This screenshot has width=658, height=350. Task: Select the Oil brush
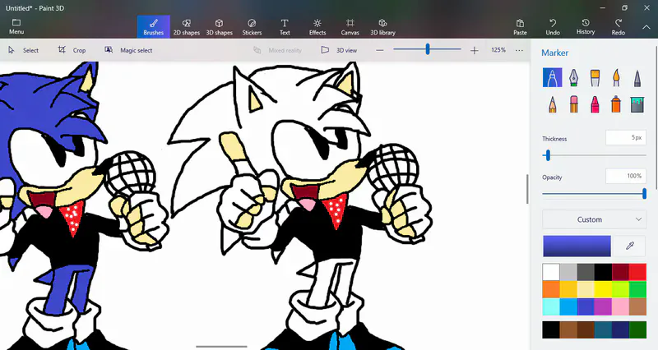pyautogui.click(x=595, y=77)
